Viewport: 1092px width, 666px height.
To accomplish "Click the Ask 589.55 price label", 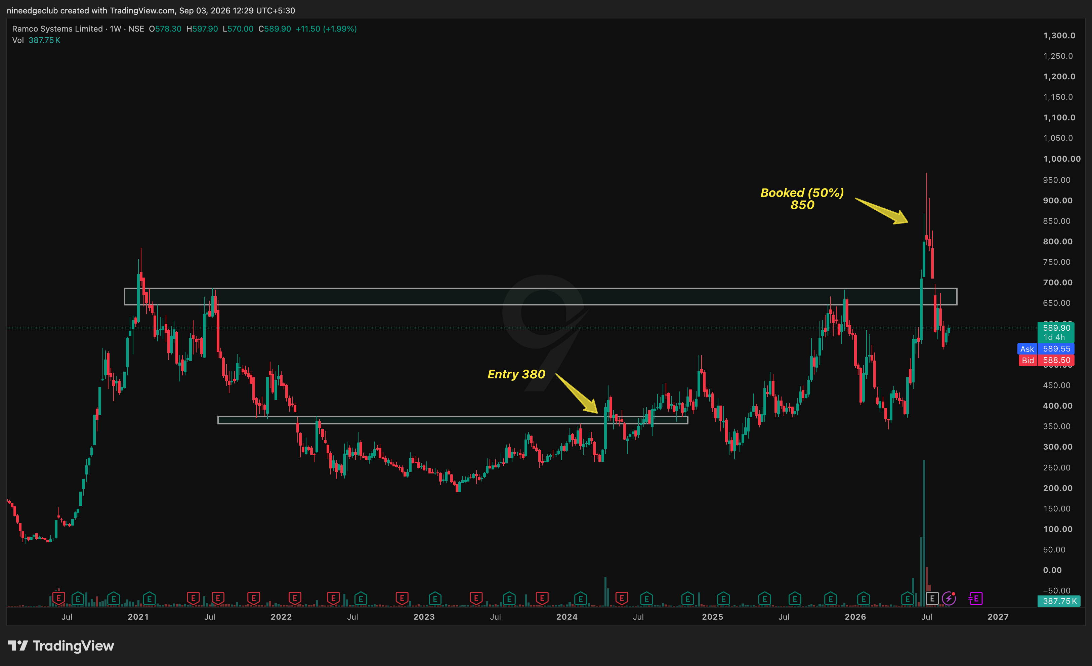I will (x=1046, y=349).
